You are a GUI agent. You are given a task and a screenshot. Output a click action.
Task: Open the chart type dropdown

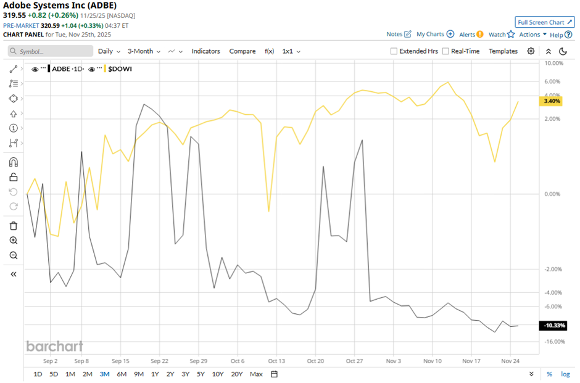[175, 51]
